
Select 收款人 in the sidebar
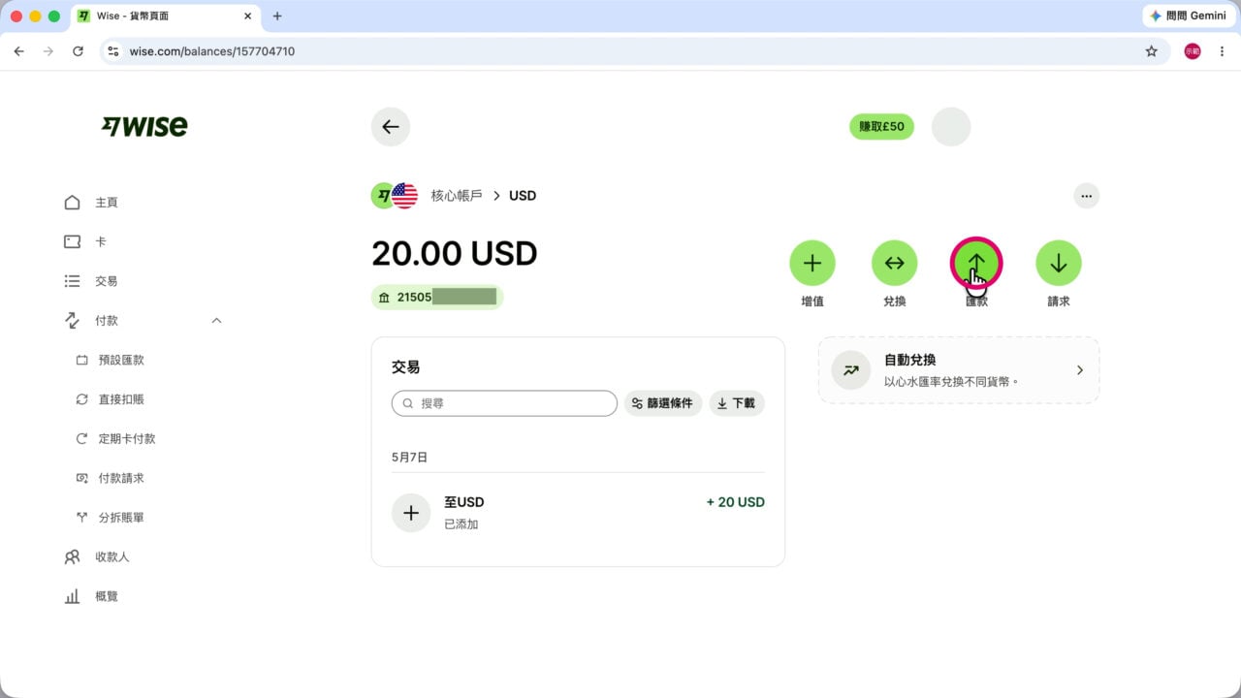[x=111, y=557]
